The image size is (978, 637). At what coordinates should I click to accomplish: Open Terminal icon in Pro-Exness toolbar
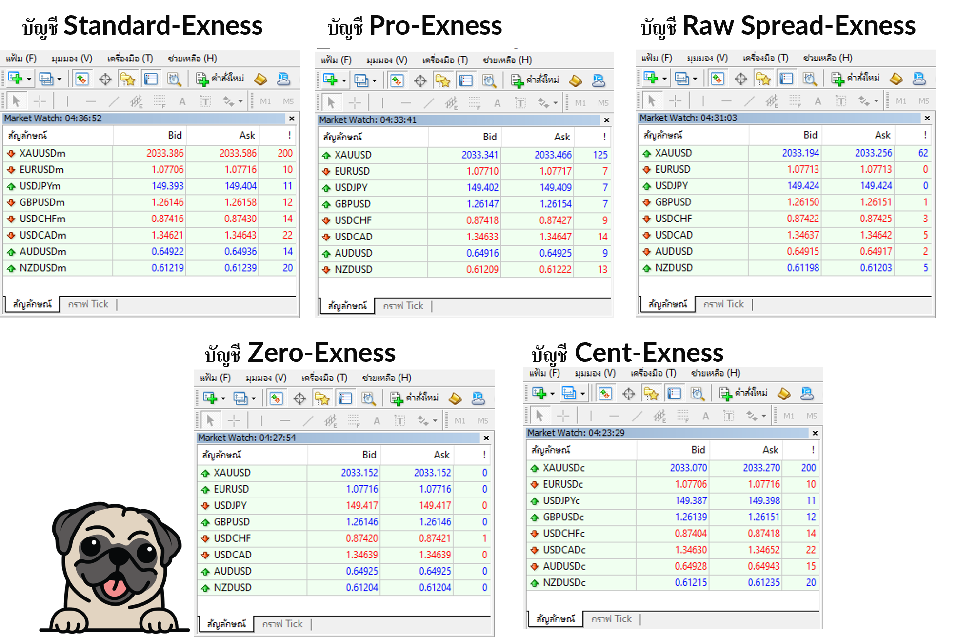[466, 80]
